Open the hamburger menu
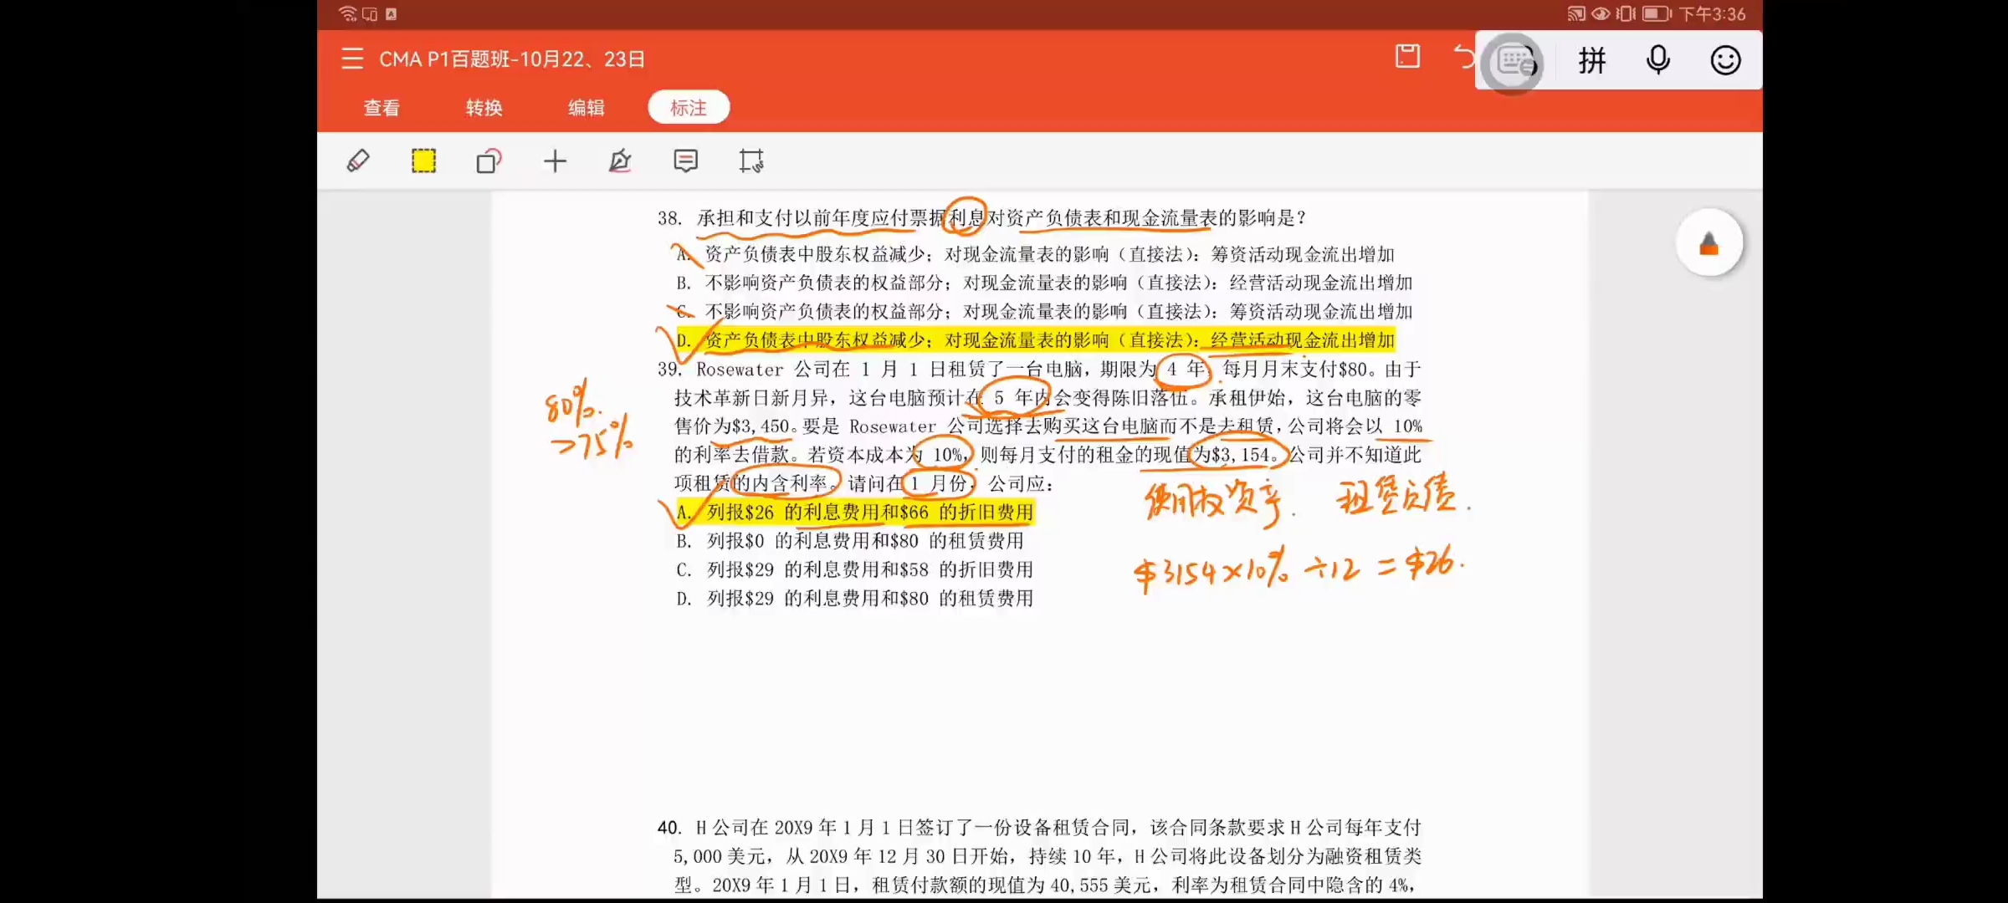This screenshot has height=903, width=2008. [352, 59]
